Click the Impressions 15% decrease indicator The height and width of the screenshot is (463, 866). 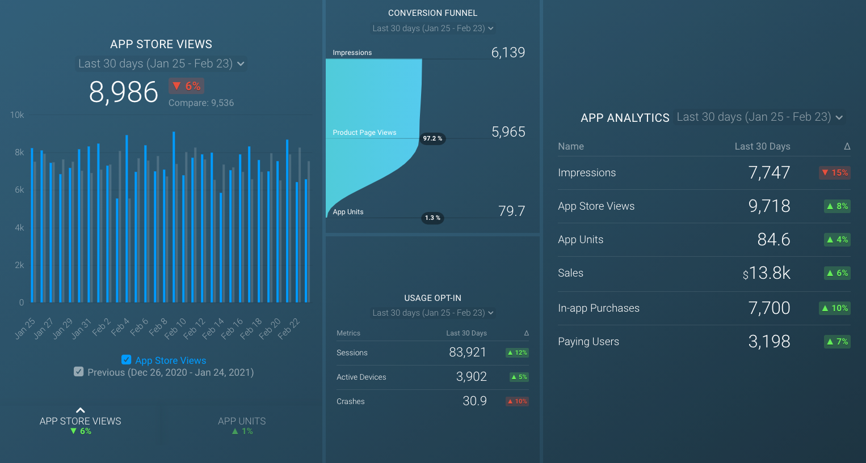(x=834, y=173)
